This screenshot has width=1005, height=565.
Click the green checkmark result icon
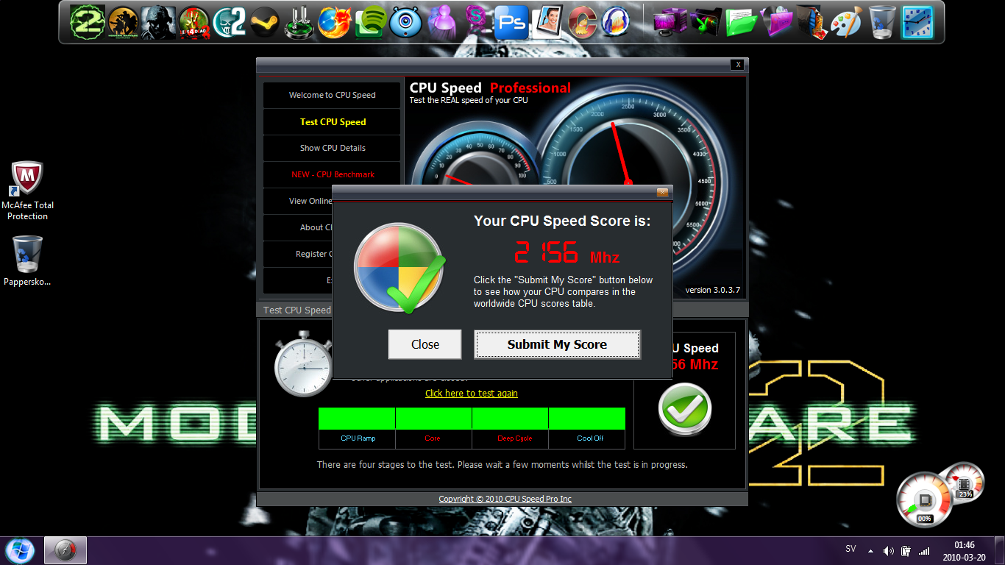coord(684,409)
